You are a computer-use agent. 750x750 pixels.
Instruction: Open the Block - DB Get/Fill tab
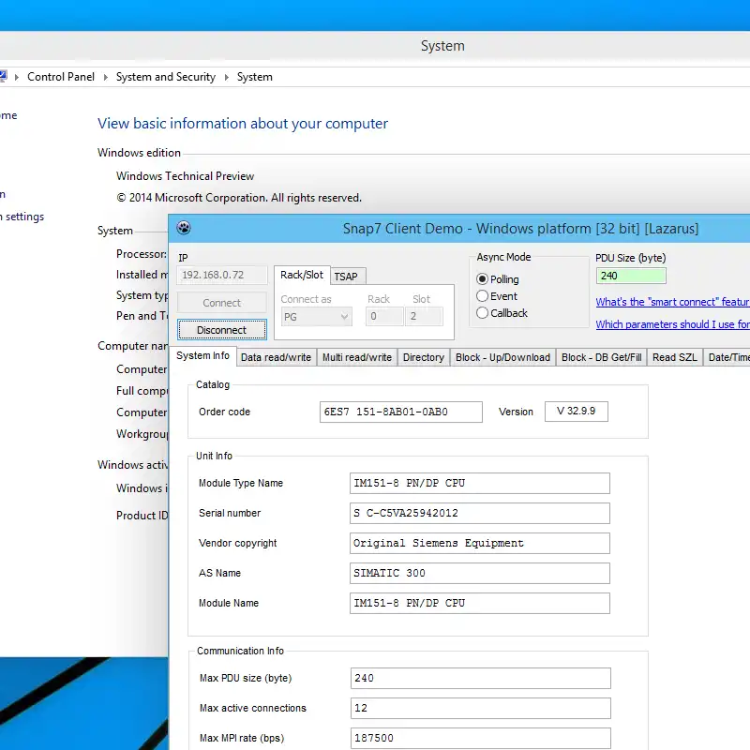click(x=601, y=357)
